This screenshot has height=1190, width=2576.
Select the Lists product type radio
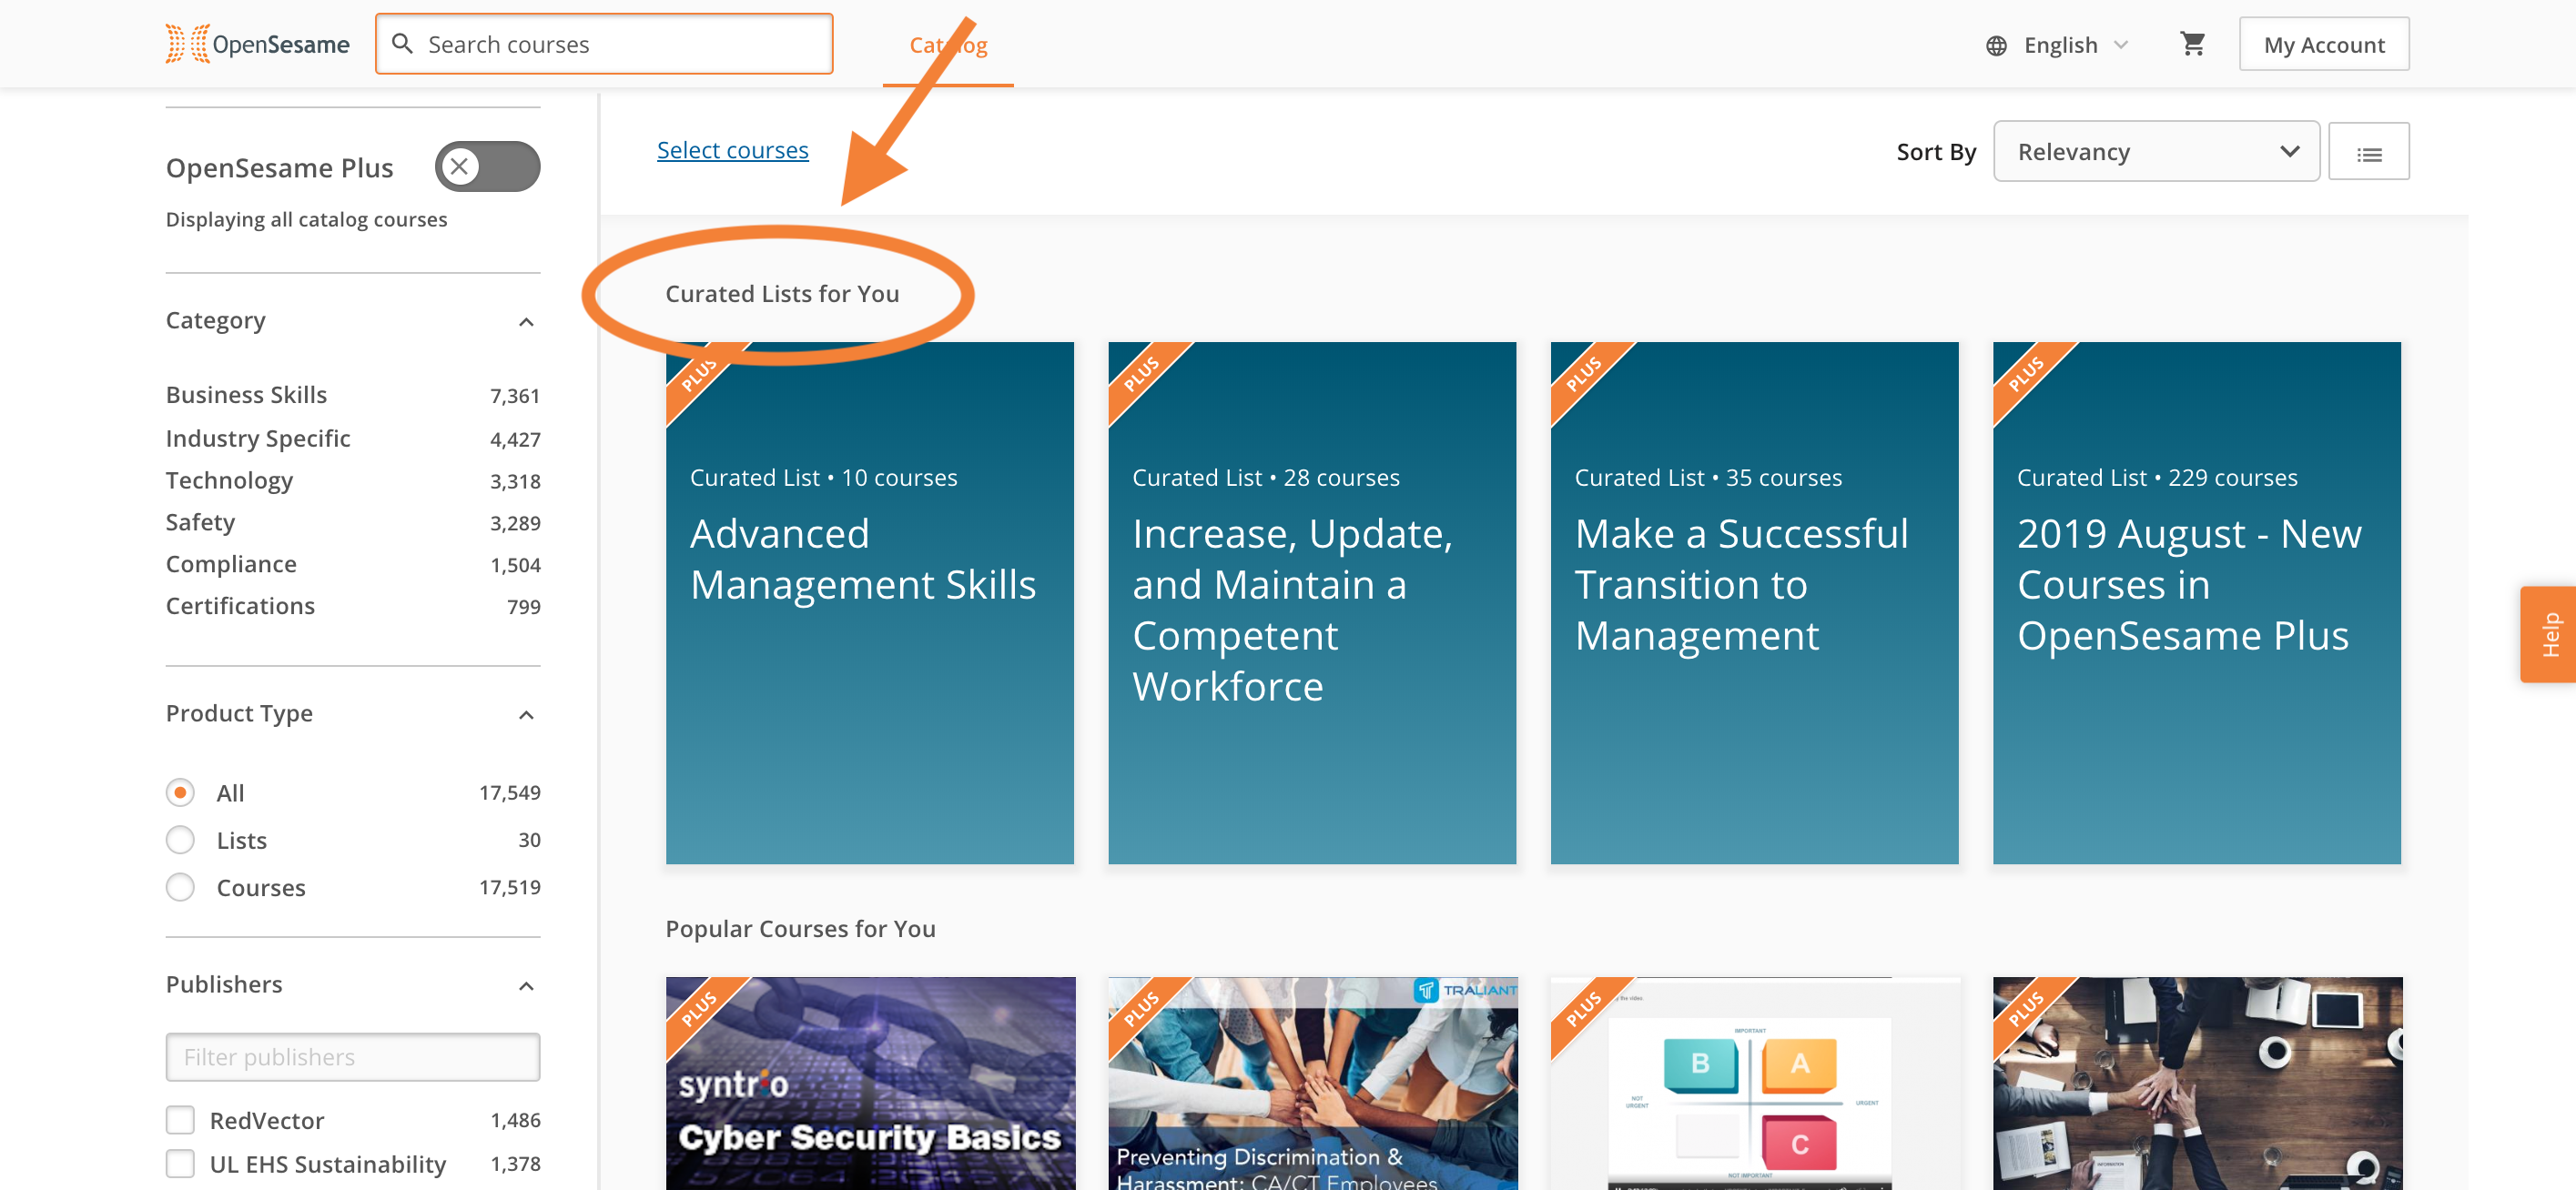coord(180,841)
